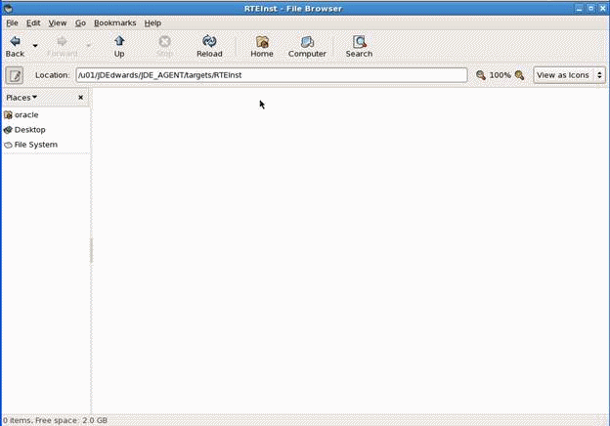Image resolution: width=610 pixels, height=426 pixels.
Task: Open the Edit menu
Action: (x=33, y=22)
